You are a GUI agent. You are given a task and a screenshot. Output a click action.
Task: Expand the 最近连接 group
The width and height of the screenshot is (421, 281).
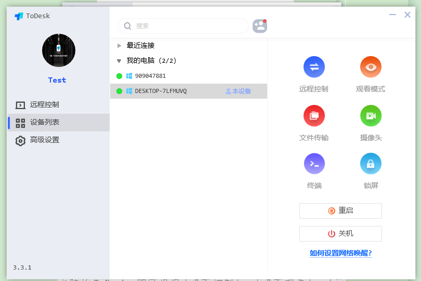(x=119, y=46)
